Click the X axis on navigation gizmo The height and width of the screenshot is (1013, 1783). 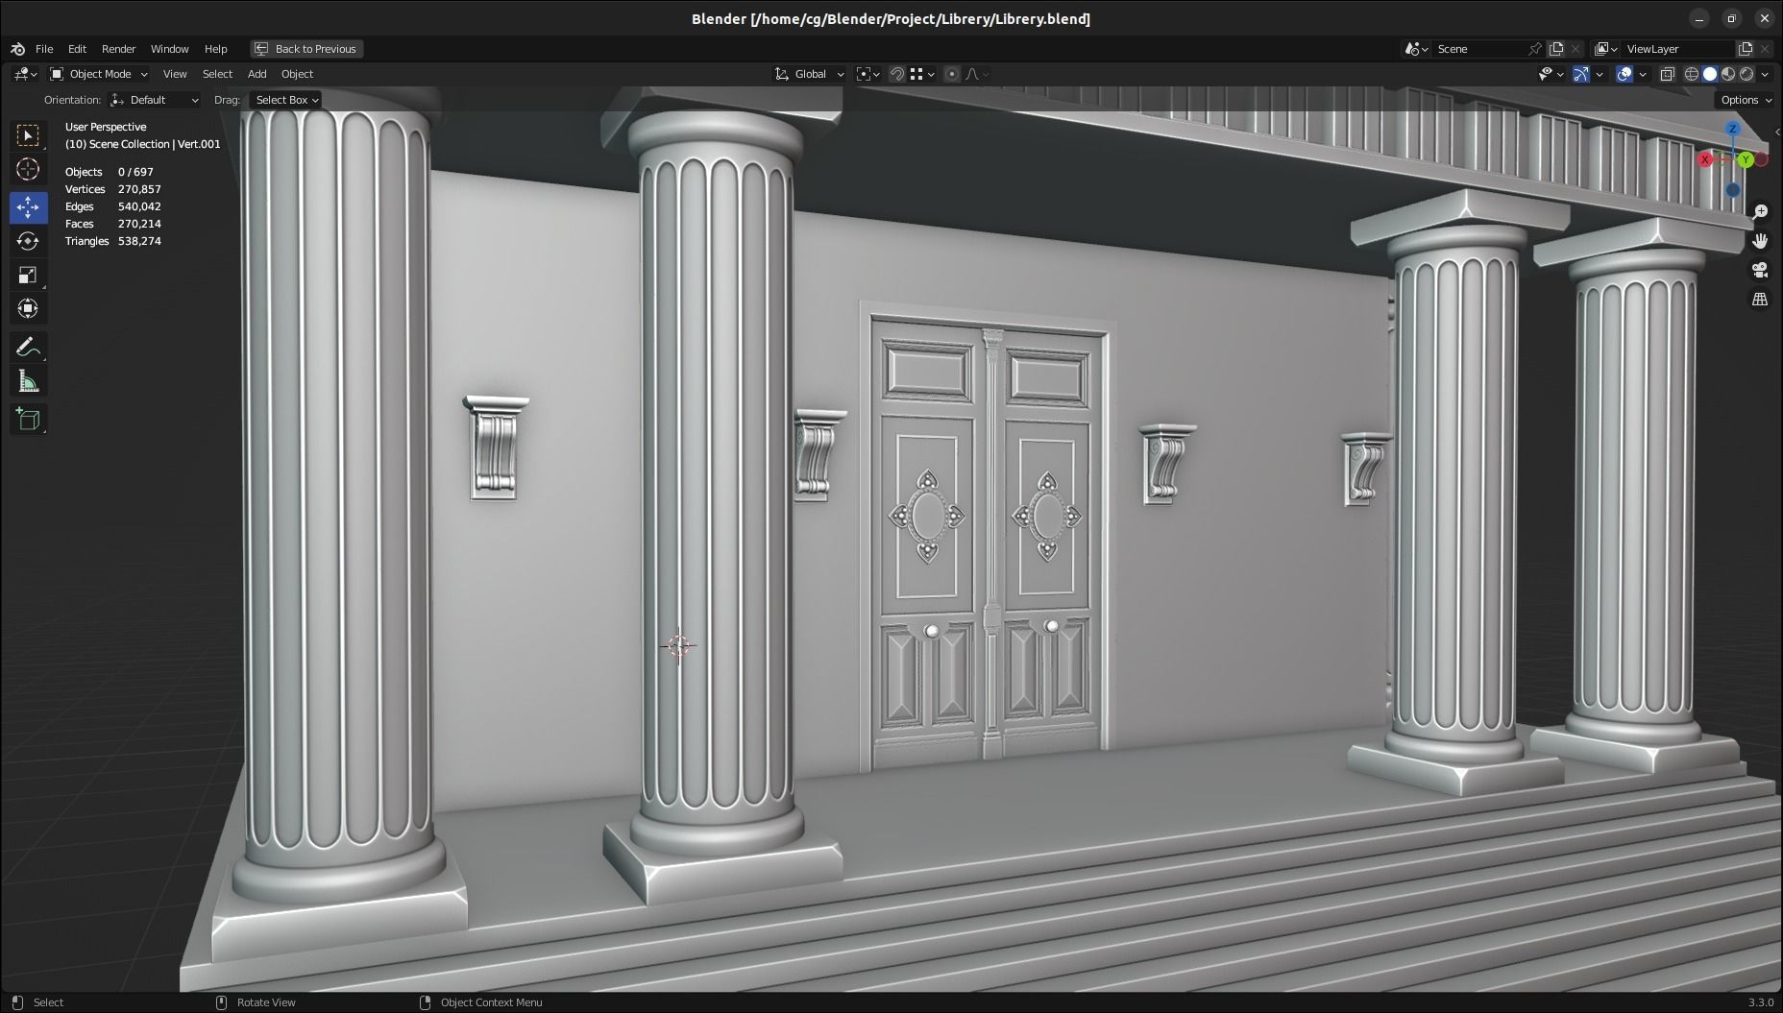click(x=1706, y=159)
